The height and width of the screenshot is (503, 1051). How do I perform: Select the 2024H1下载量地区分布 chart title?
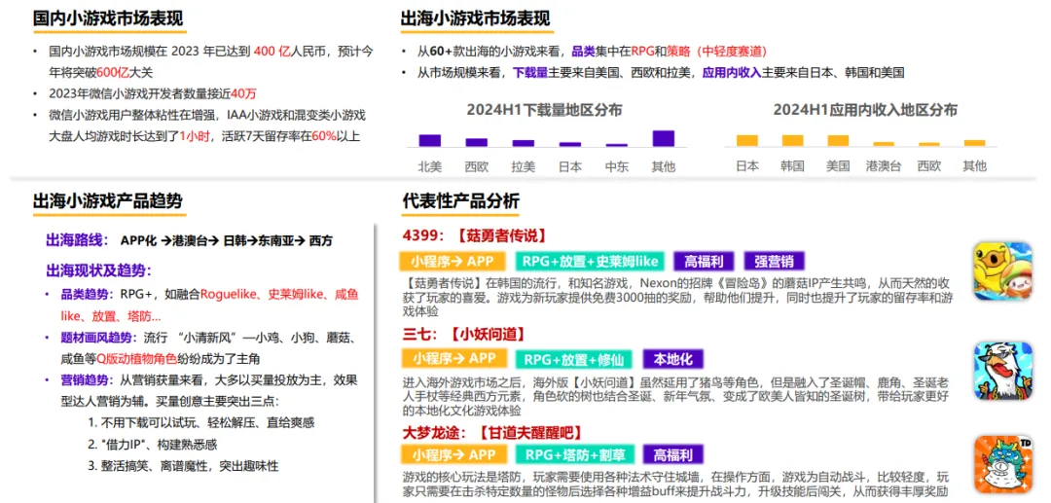pyautogui.click(x=544, y=110)
